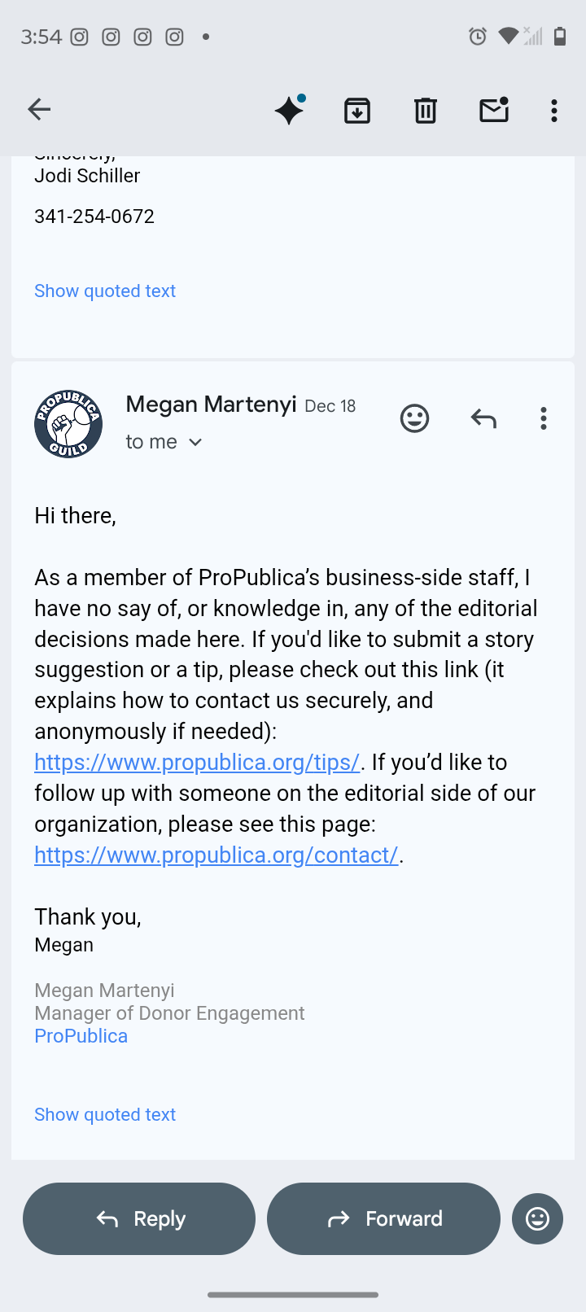Tap the ProPublica signature link
Screen dimensions: 586x1312
81,1036
